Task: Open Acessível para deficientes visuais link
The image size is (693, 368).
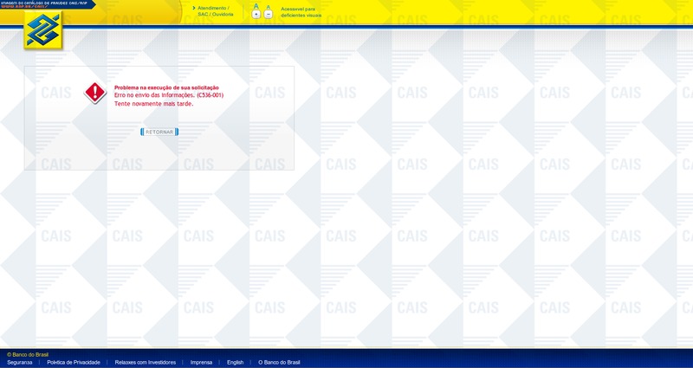Action: pos(301,11)
